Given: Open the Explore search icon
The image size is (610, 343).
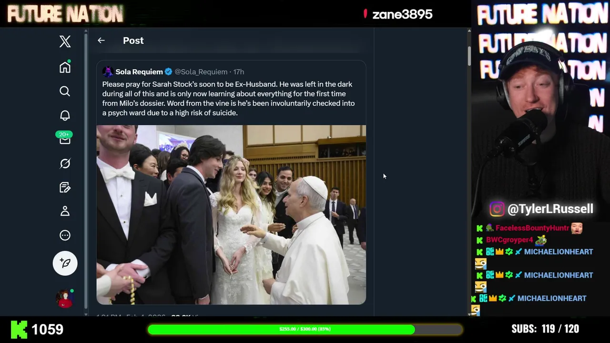Looking at the screenshot, I should coord(65,91).
